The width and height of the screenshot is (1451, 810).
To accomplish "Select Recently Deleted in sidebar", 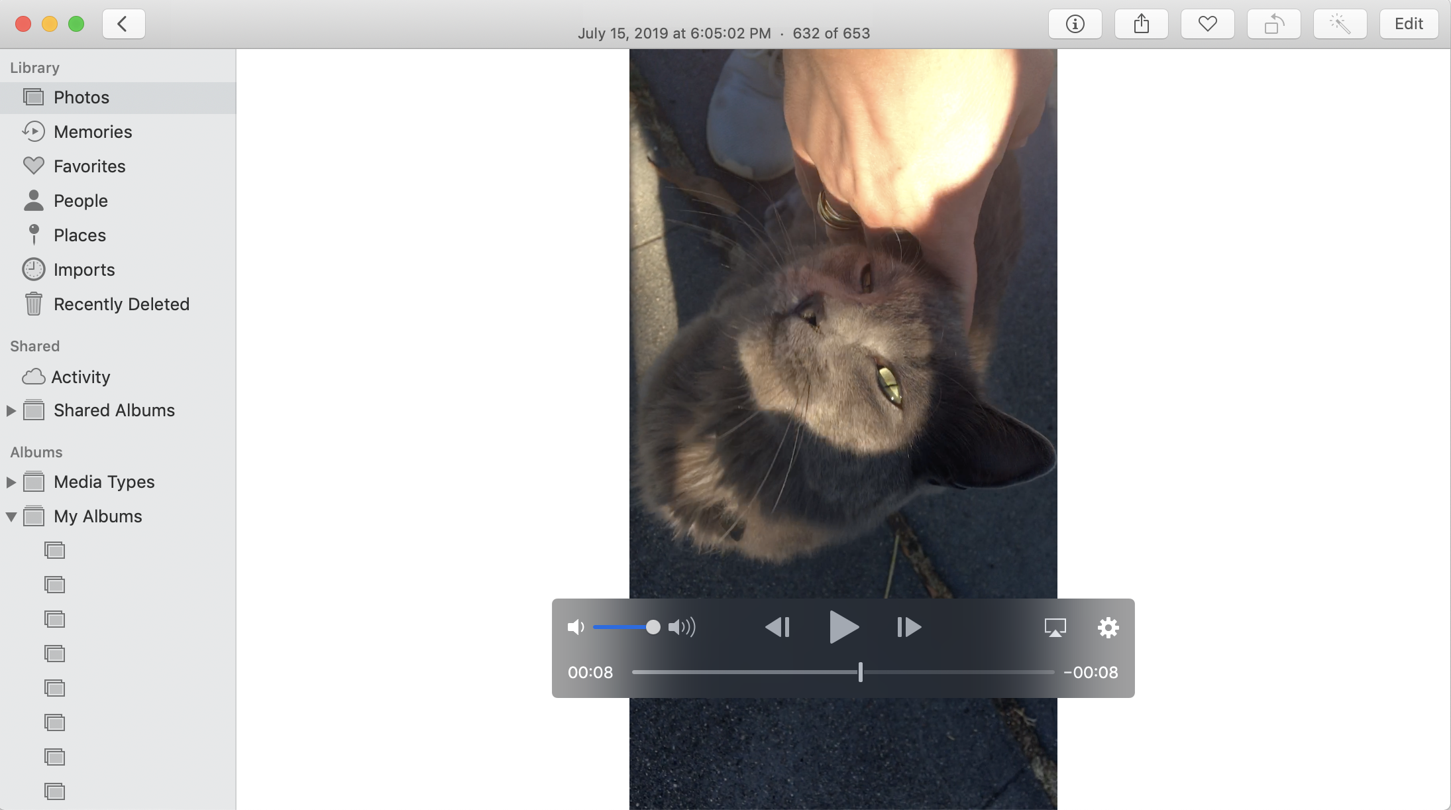I will pos(121,304).
